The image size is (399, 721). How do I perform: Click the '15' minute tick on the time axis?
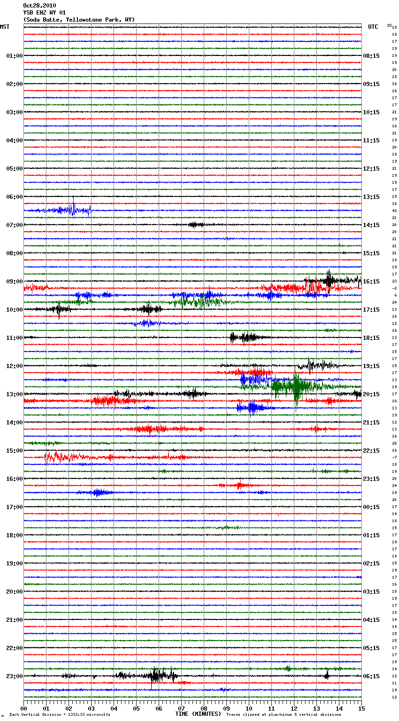361,708
